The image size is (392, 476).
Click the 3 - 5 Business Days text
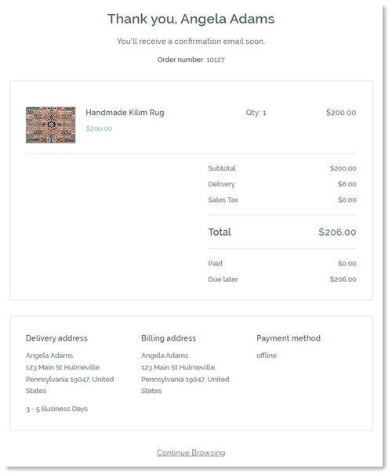[x=56, y=409]
